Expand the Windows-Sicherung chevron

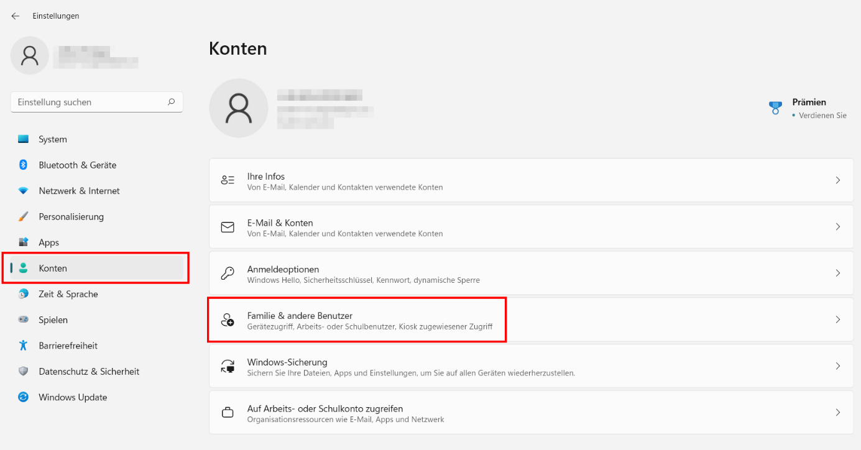coord(838,366)
